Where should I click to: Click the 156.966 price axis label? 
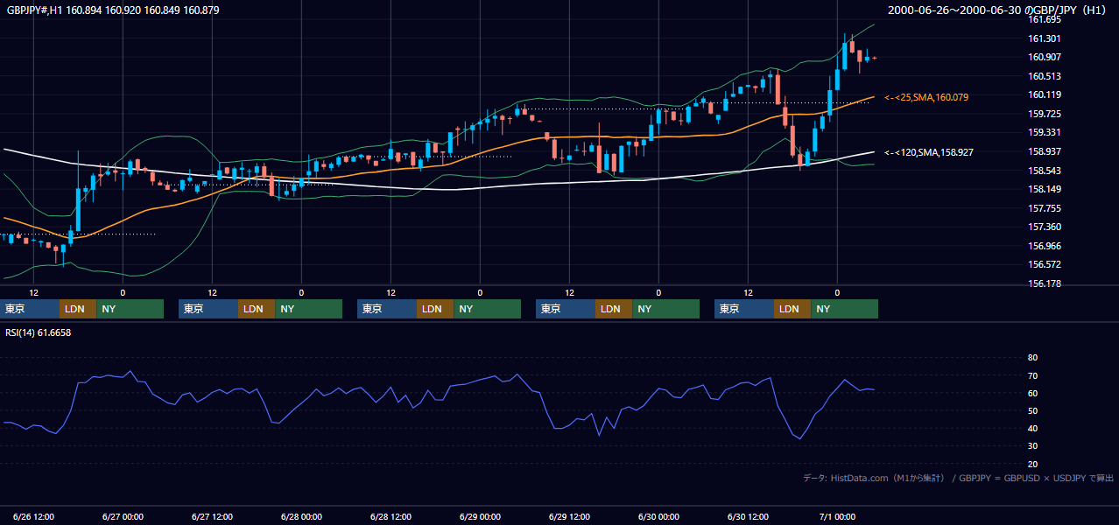pyautogui.click(x=1045, y=246)
